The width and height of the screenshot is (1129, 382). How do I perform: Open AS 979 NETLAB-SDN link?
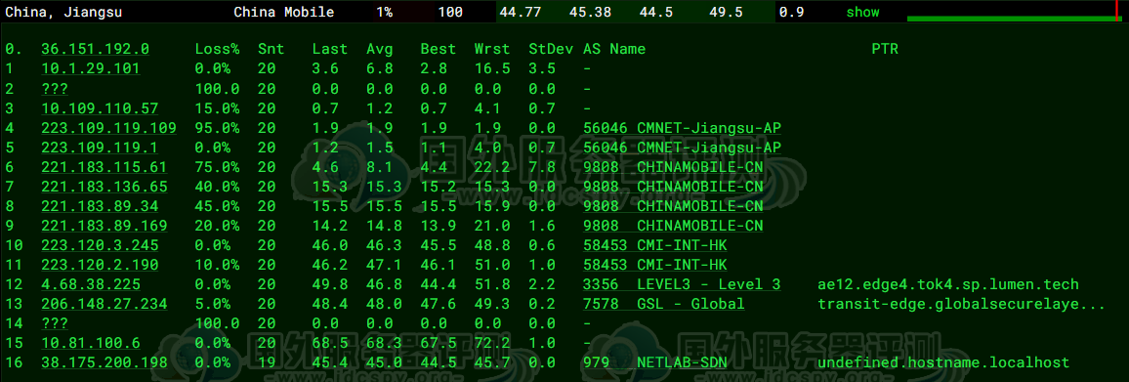tap(655, 361)
